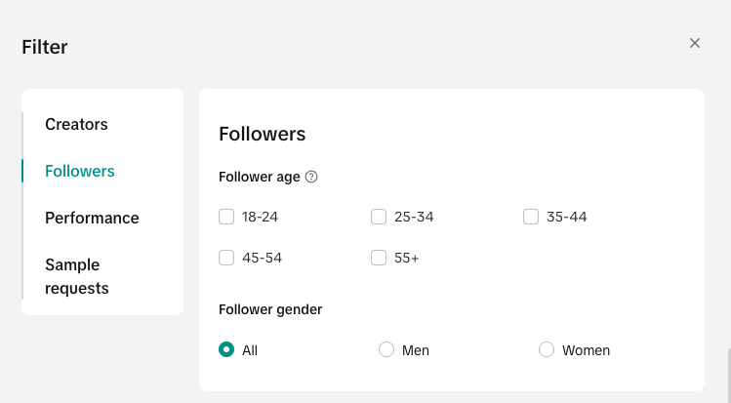This screenshot has width=731, height=403.
Task: Click the Follower age help icon
Action: [x=311, y=177]
